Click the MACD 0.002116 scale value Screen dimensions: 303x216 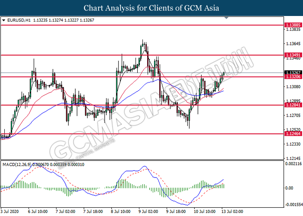[293, 164]
